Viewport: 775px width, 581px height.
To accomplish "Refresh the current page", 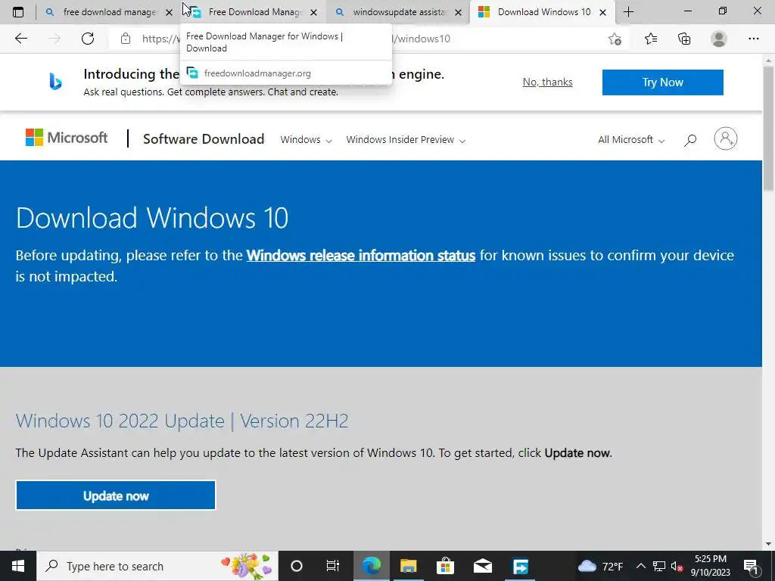I will click(88, 39).
